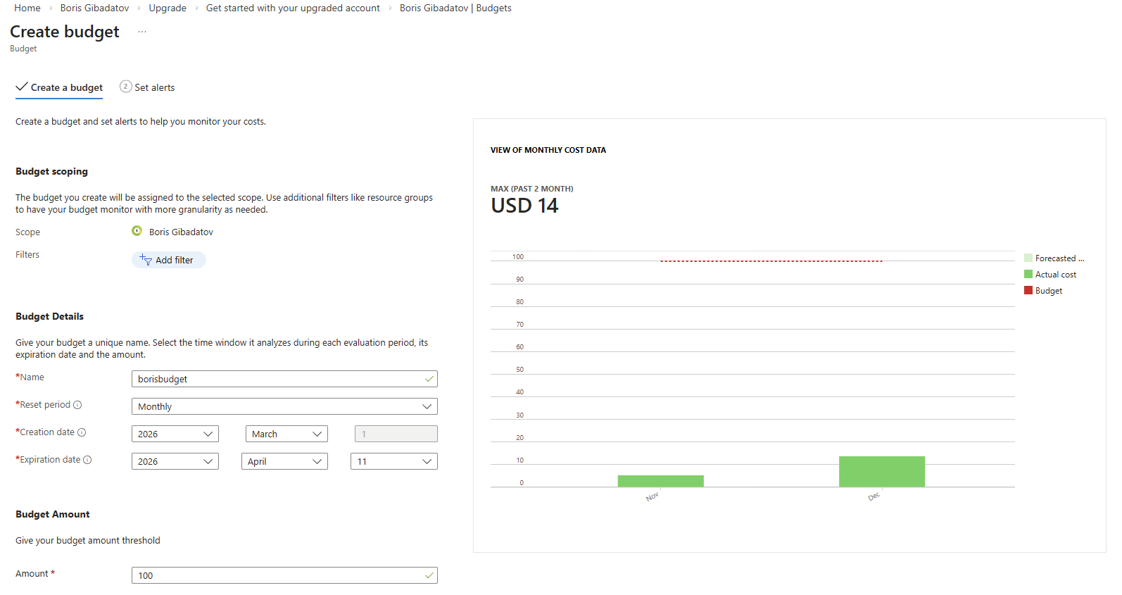Click the Budget red legend swatch
1122x595 pixels.
[x=1028, y=290]
